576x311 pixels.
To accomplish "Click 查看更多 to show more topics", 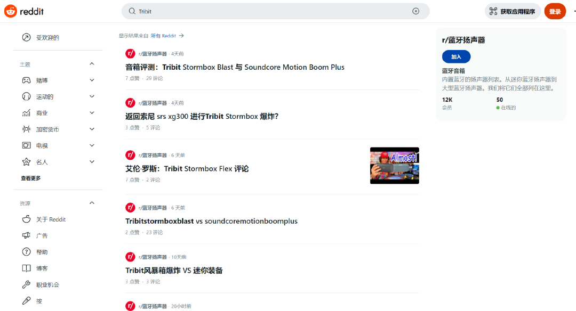I will (x=30, y=177).
